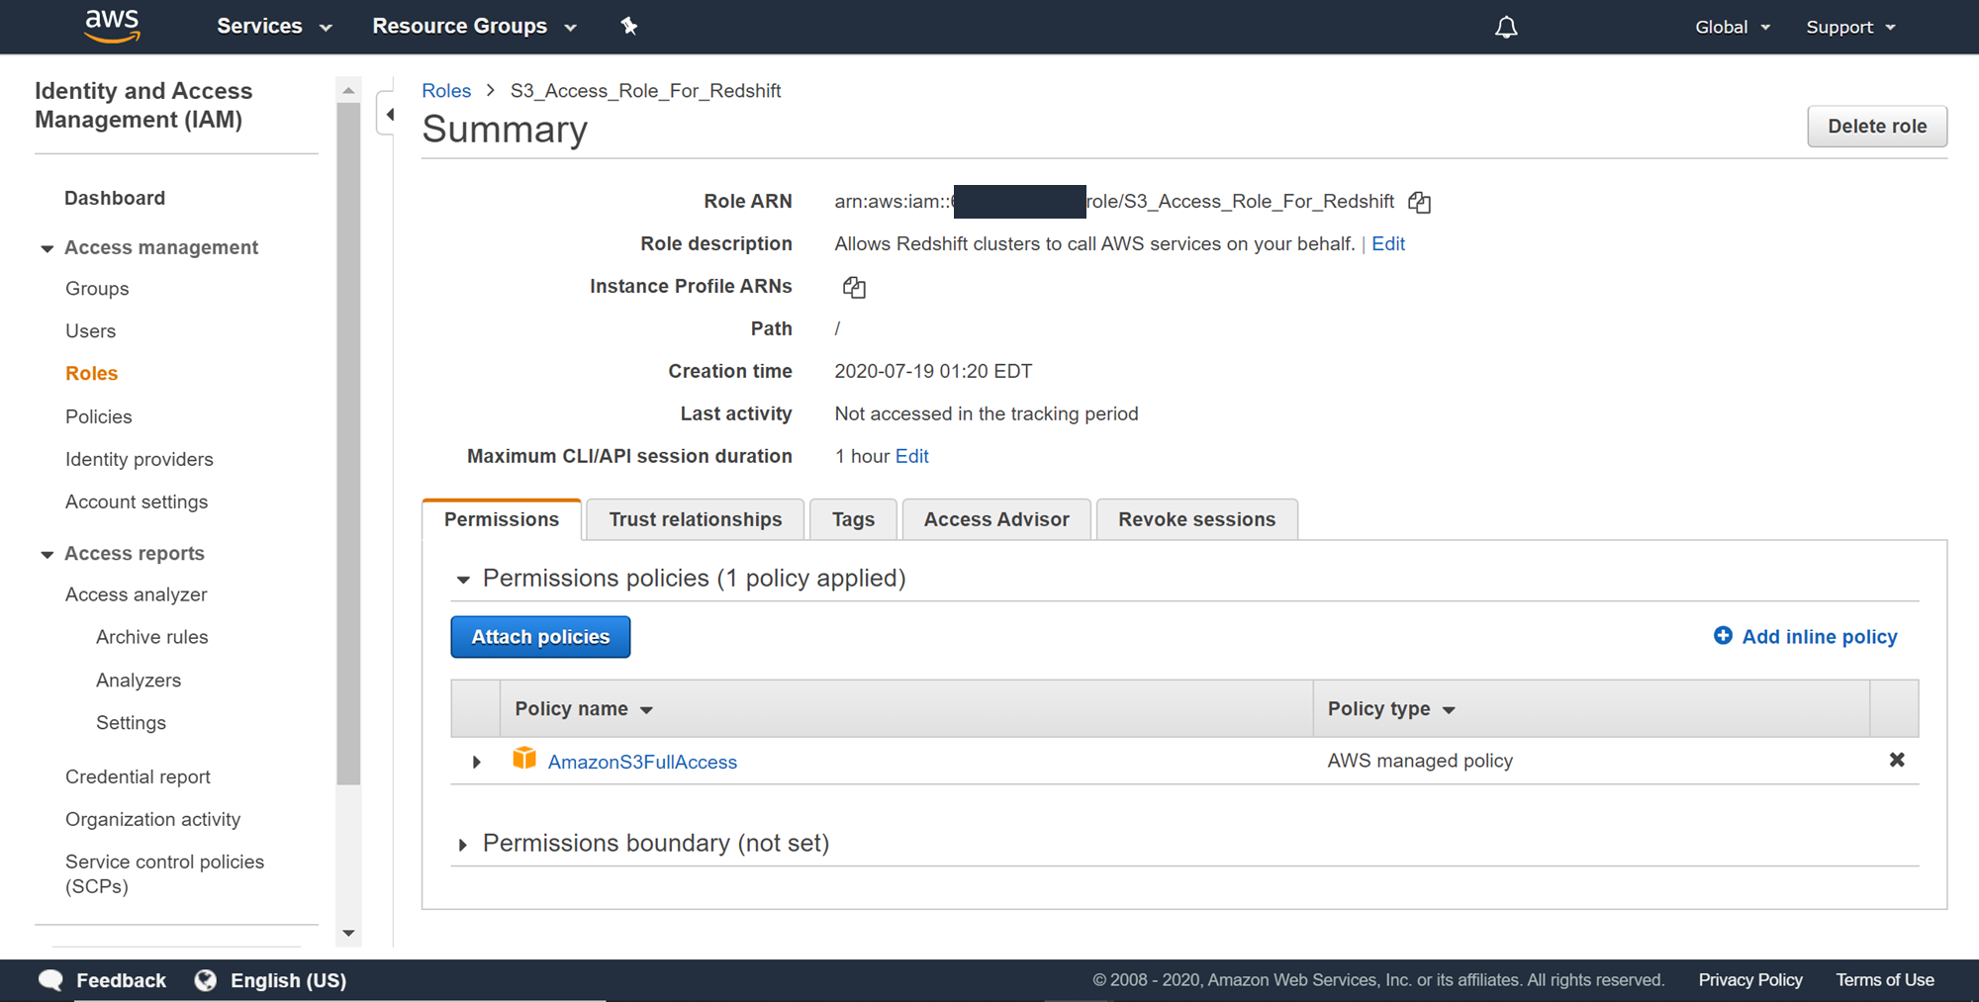Open the IAM Dashboard

click(x=115, y=198)
